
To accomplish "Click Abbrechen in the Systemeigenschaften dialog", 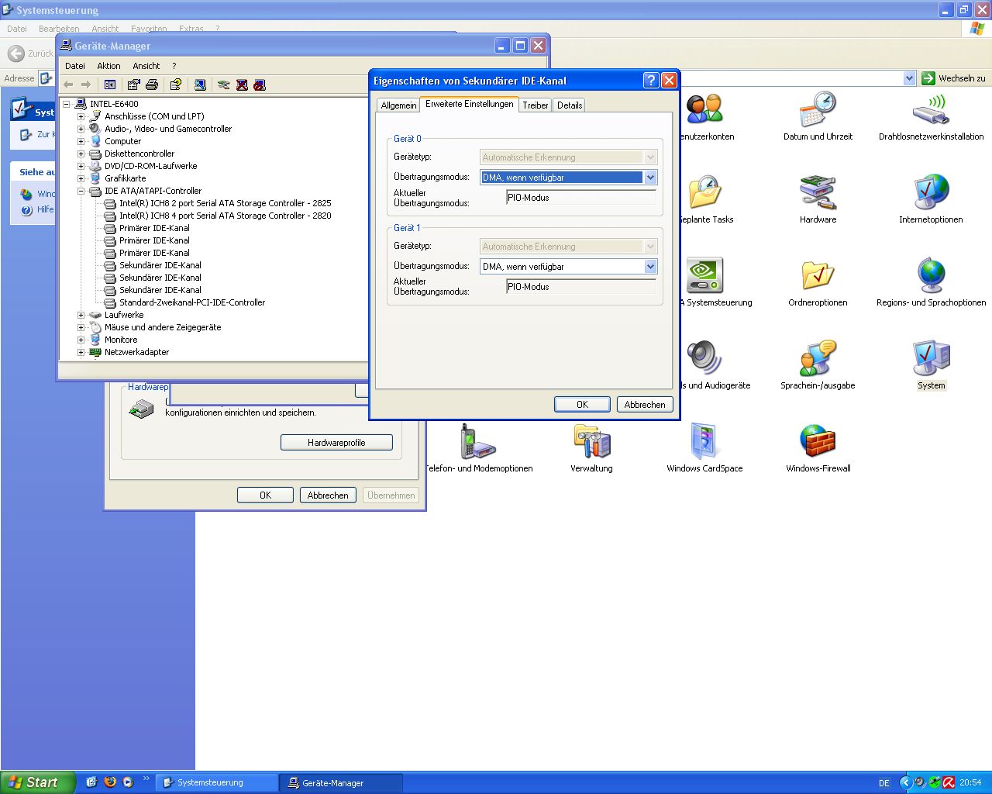I will click(328, 495).
